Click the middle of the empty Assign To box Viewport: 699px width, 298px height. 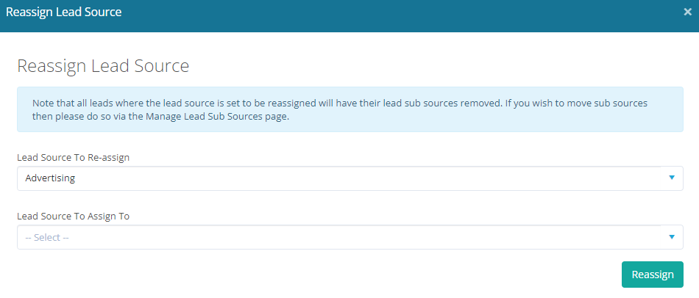[x=350, y=237]
